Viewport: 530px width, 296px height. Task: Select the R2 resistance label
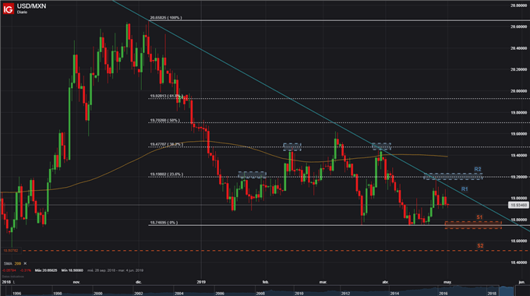(x=478, y=169)
